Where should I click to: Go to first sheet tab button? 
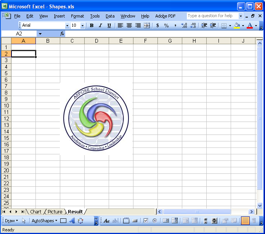tap(4, 212)
